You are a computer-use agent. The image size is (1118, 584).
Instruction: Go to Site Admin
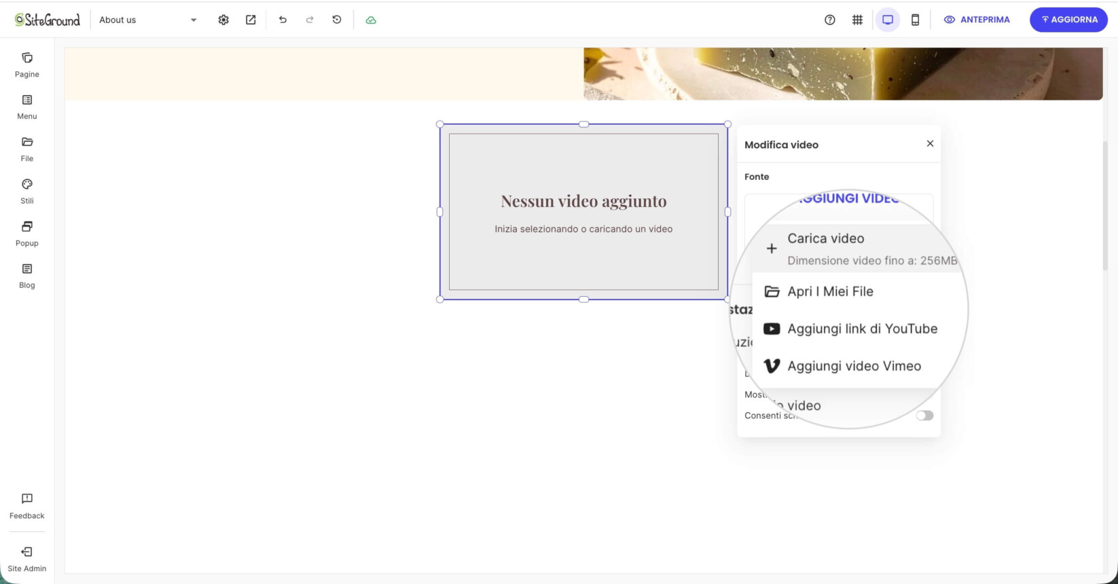(27, 559)
